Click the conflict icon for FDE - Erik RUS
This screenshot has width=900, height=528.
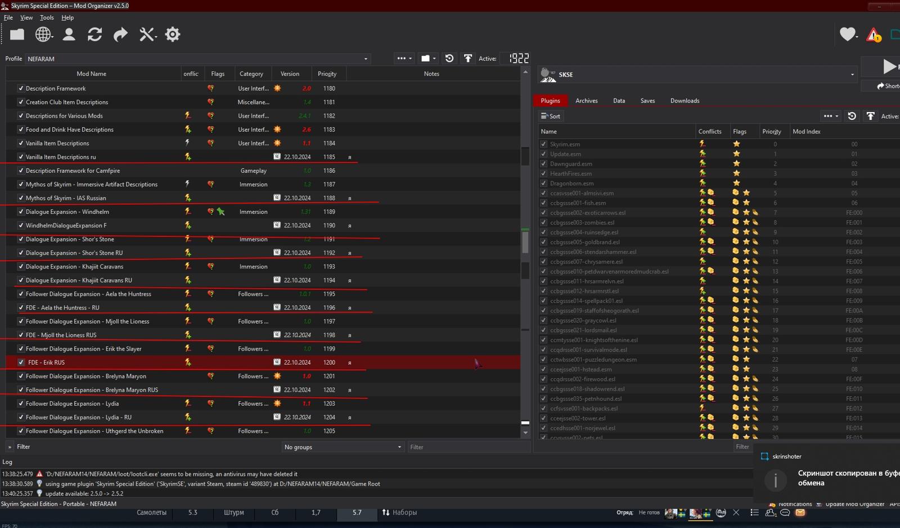coord(188,363)
